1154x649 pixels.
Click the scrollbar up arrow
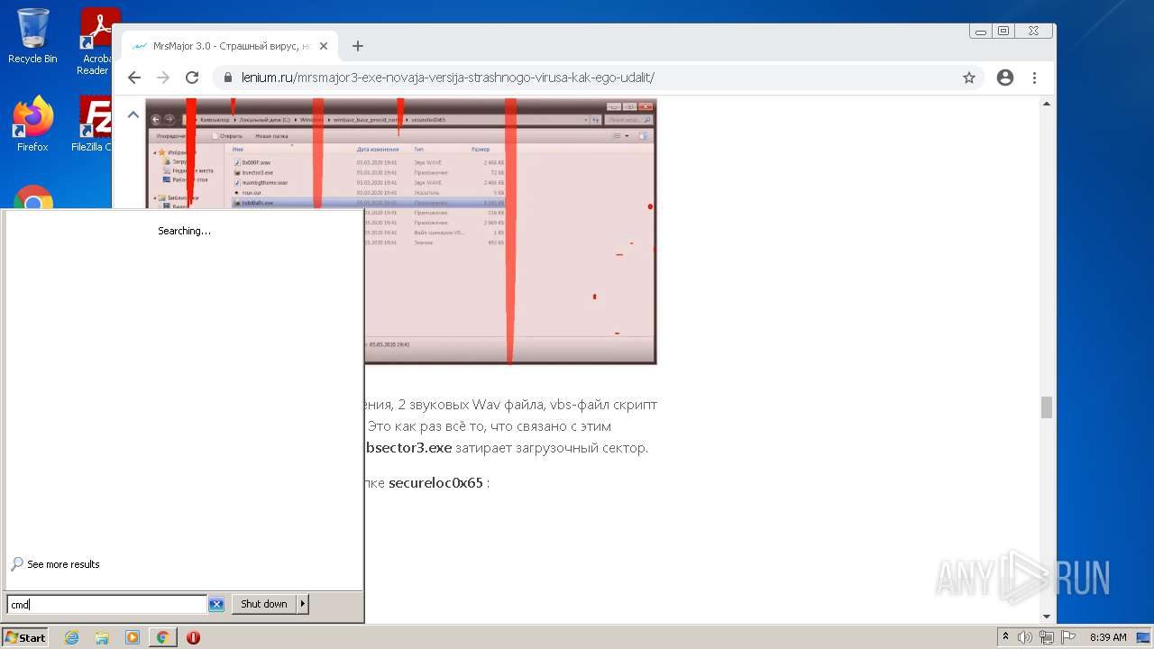pyautogui.click(x=1046, y=104)
